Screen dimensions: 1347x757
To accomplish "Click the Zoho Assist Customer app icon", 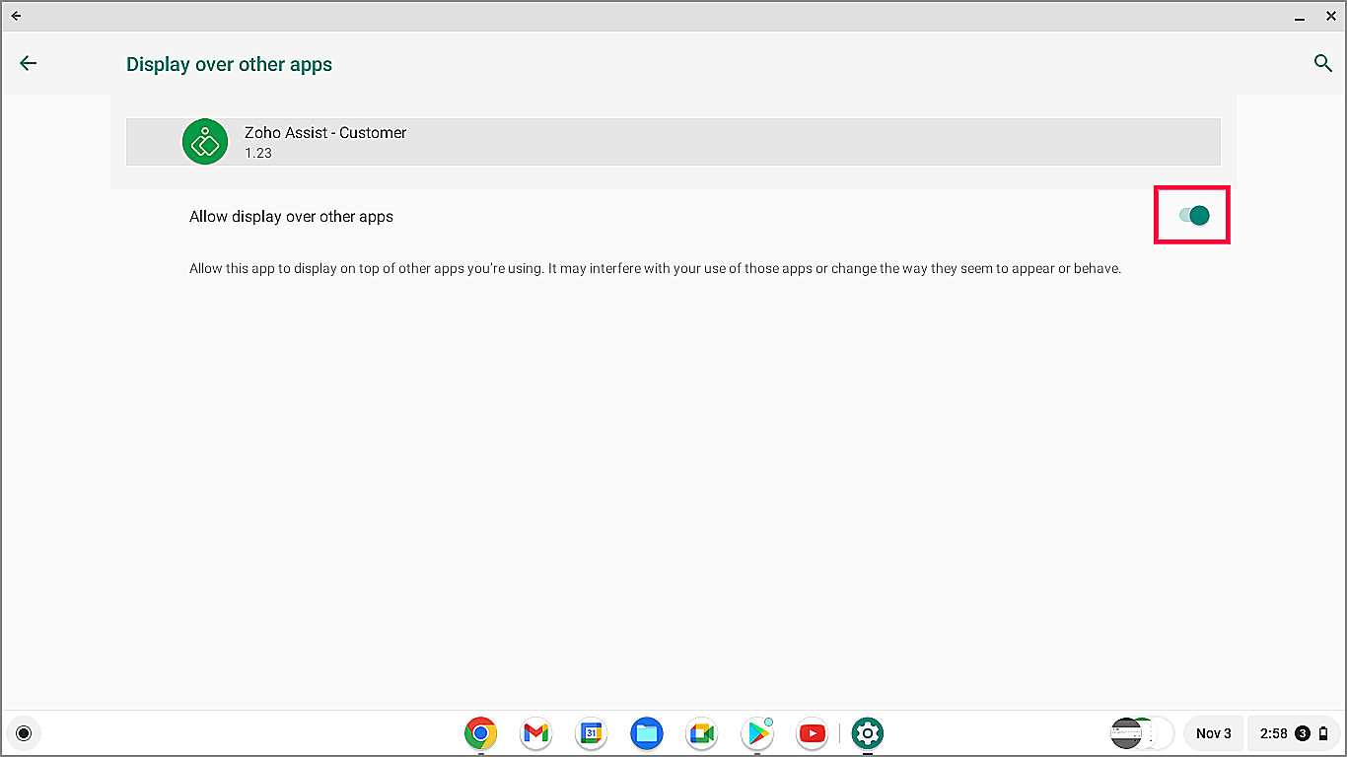I will click(x=204, y=141).
